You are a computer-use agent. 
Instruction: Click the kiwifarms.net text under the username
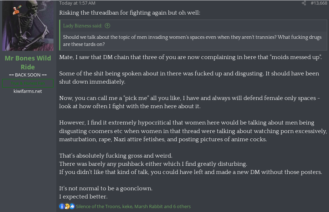click(28, 91)
